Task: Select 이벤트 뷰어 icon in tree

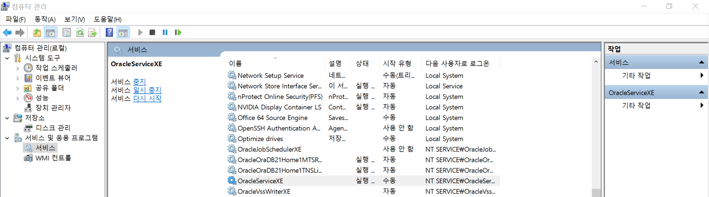Action: [28, 78]
